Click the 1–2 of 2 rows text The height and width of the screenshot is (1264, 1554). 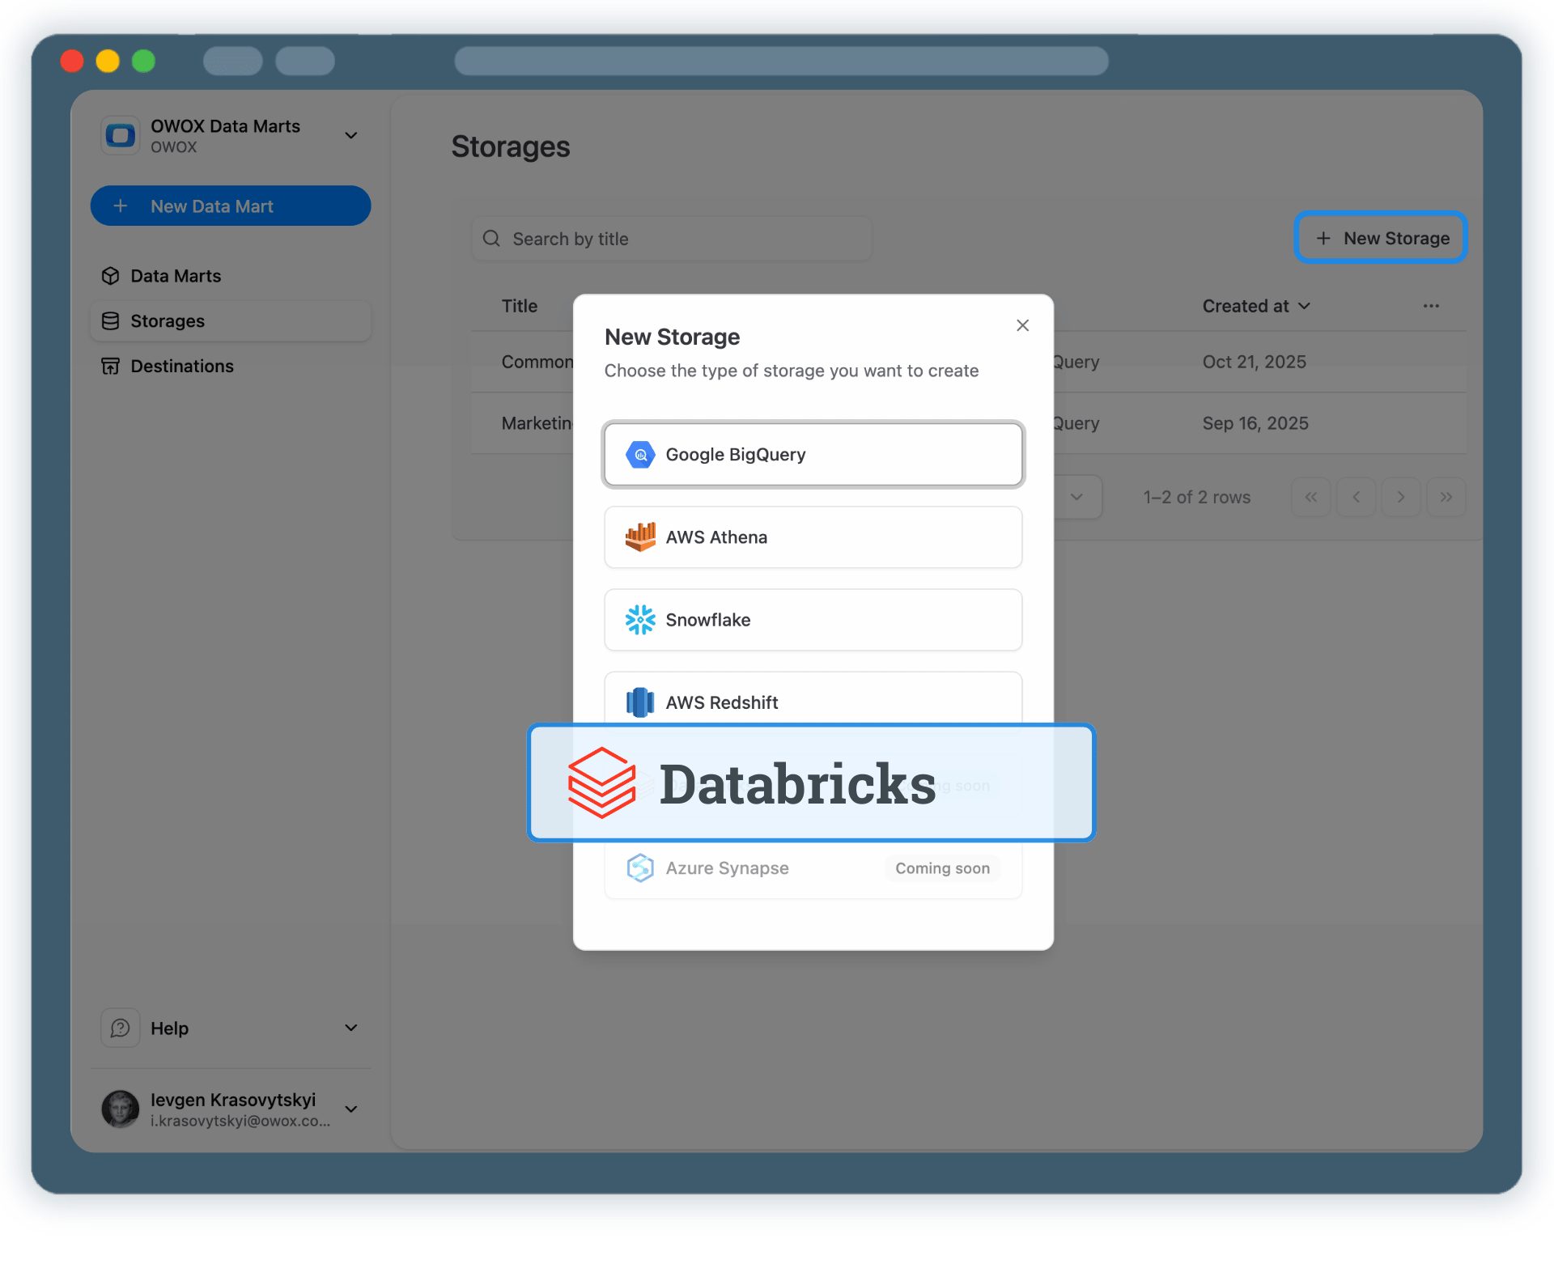click(x=1196, y=497)
